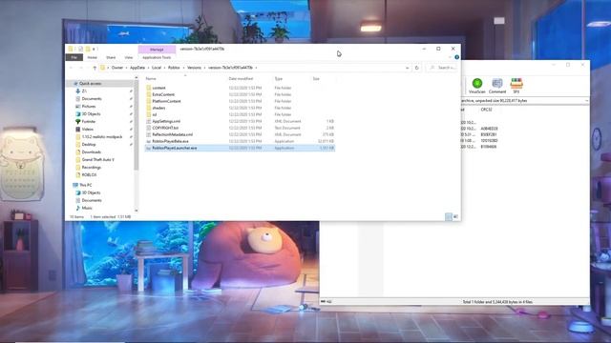Image resolution: width=611 pixels, height=343 pixels.
Task: Open the Home ribbon tab
Action: pos(93,57)
